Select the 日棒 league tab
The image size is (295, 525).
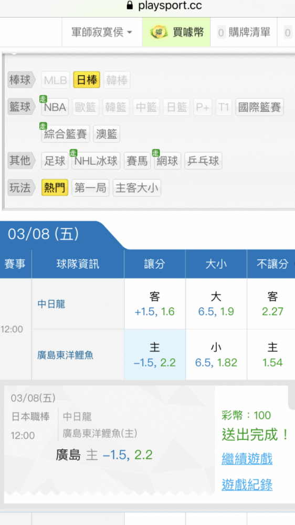click(x=87, y=80)
